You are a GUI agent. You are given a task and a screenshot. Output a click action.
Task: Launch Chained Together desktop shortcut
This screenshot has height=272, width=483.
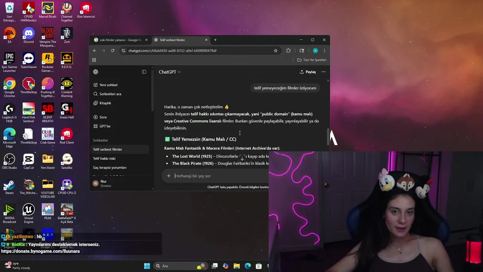point(67,11)
